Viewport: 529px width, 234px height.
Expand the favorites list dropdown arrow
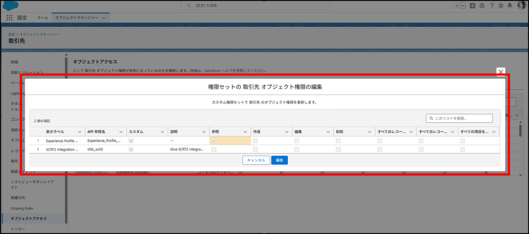(462, 5)
